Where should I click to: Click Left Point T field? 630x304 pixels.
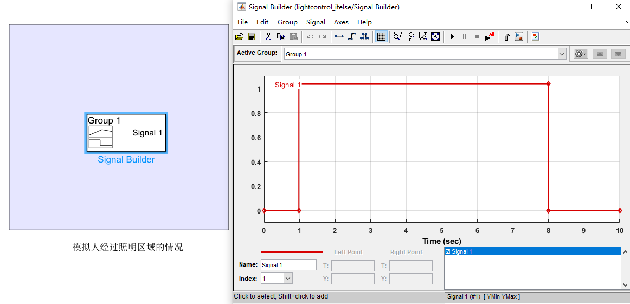pos(352,266)
